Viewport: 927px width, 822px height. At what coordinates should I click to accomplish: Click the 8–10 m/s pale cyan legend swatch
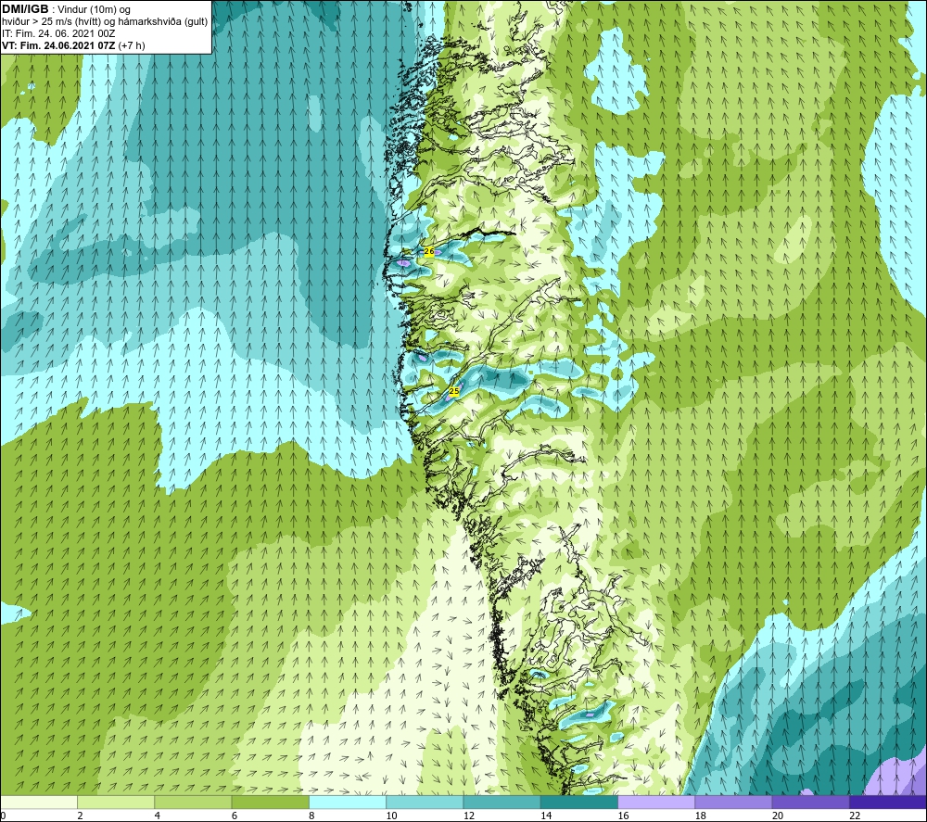point(348,802)
